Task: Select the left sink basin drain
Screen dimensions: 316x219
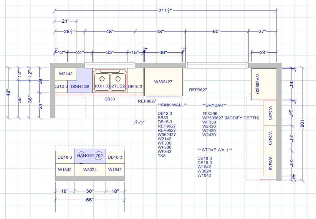Action: pos(102,79)
